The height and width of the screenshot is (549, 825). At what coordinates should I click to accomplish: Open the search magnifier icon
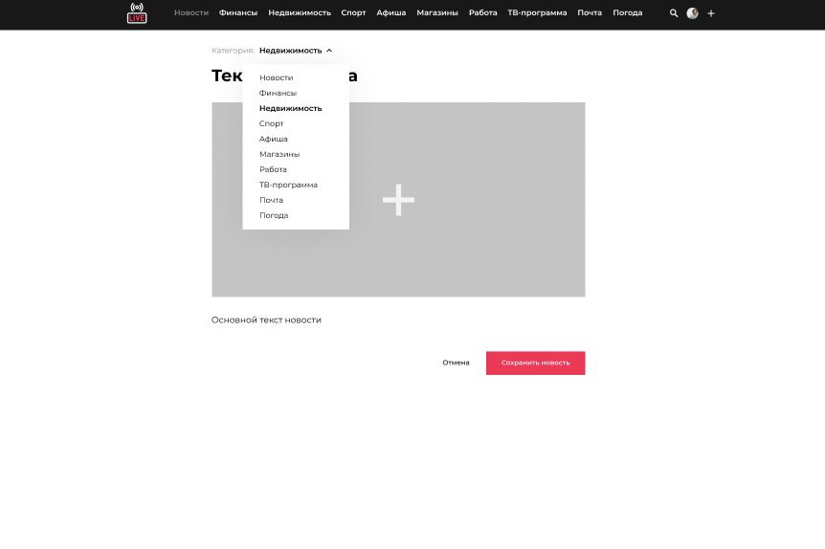coord(674,13)
